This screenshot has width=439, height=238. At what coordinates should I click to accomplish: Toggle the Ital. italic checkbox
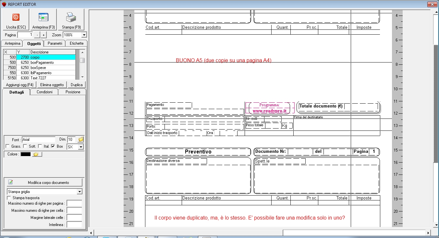40,146
